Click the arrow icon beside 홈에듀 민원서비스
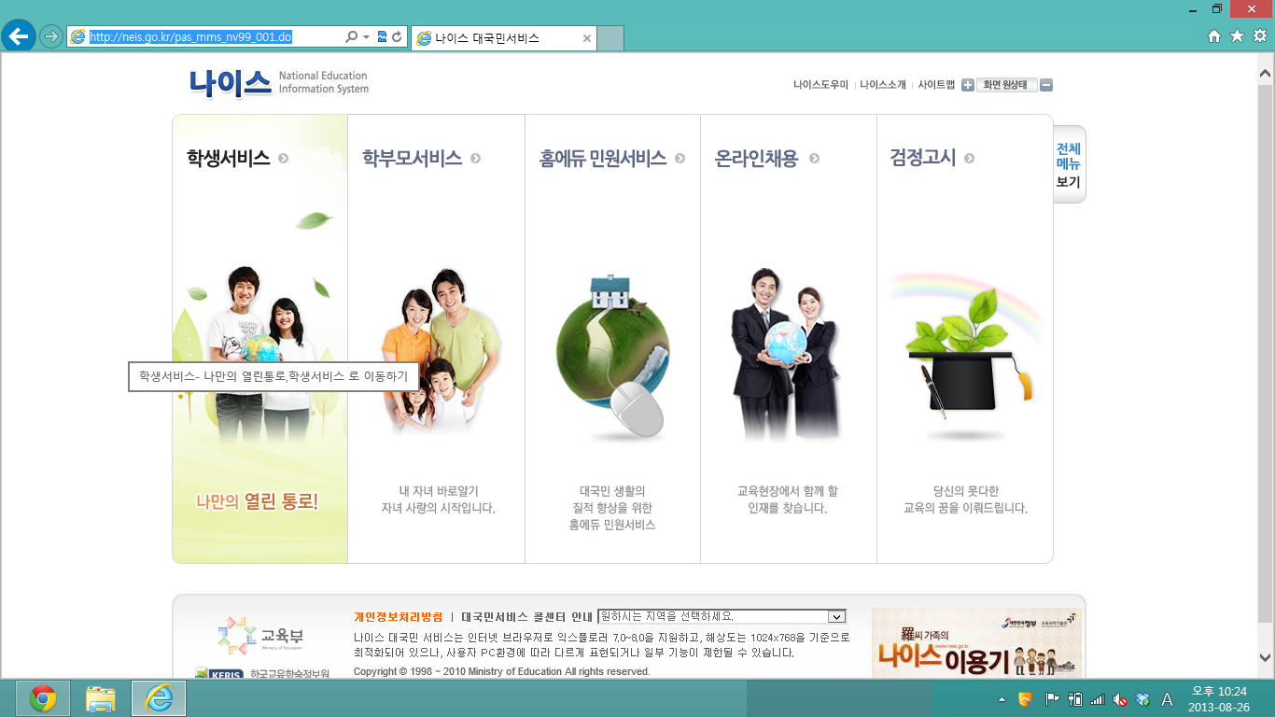The width and height of the screenshot is (1275, 717). click(x=680, y=159)
